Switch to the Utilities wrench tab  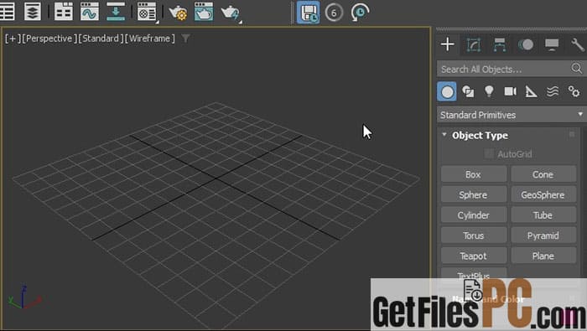click(578, 45)
